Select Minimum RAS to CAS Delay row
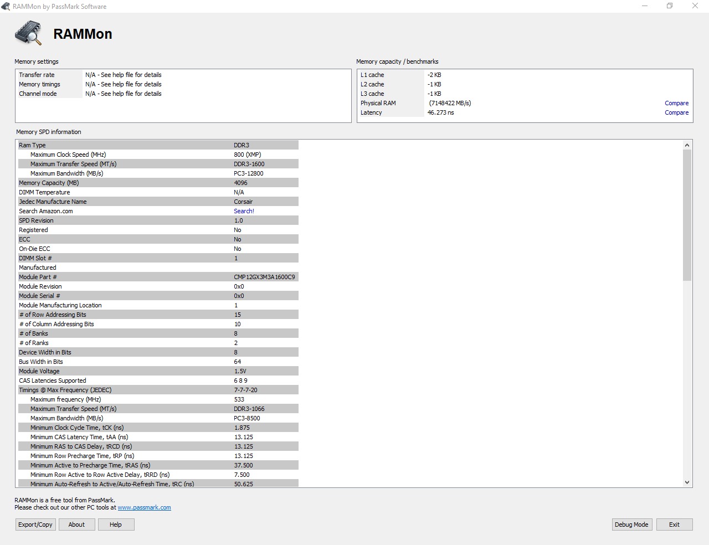Screen dimensions: 709x545 coord(158,446)
